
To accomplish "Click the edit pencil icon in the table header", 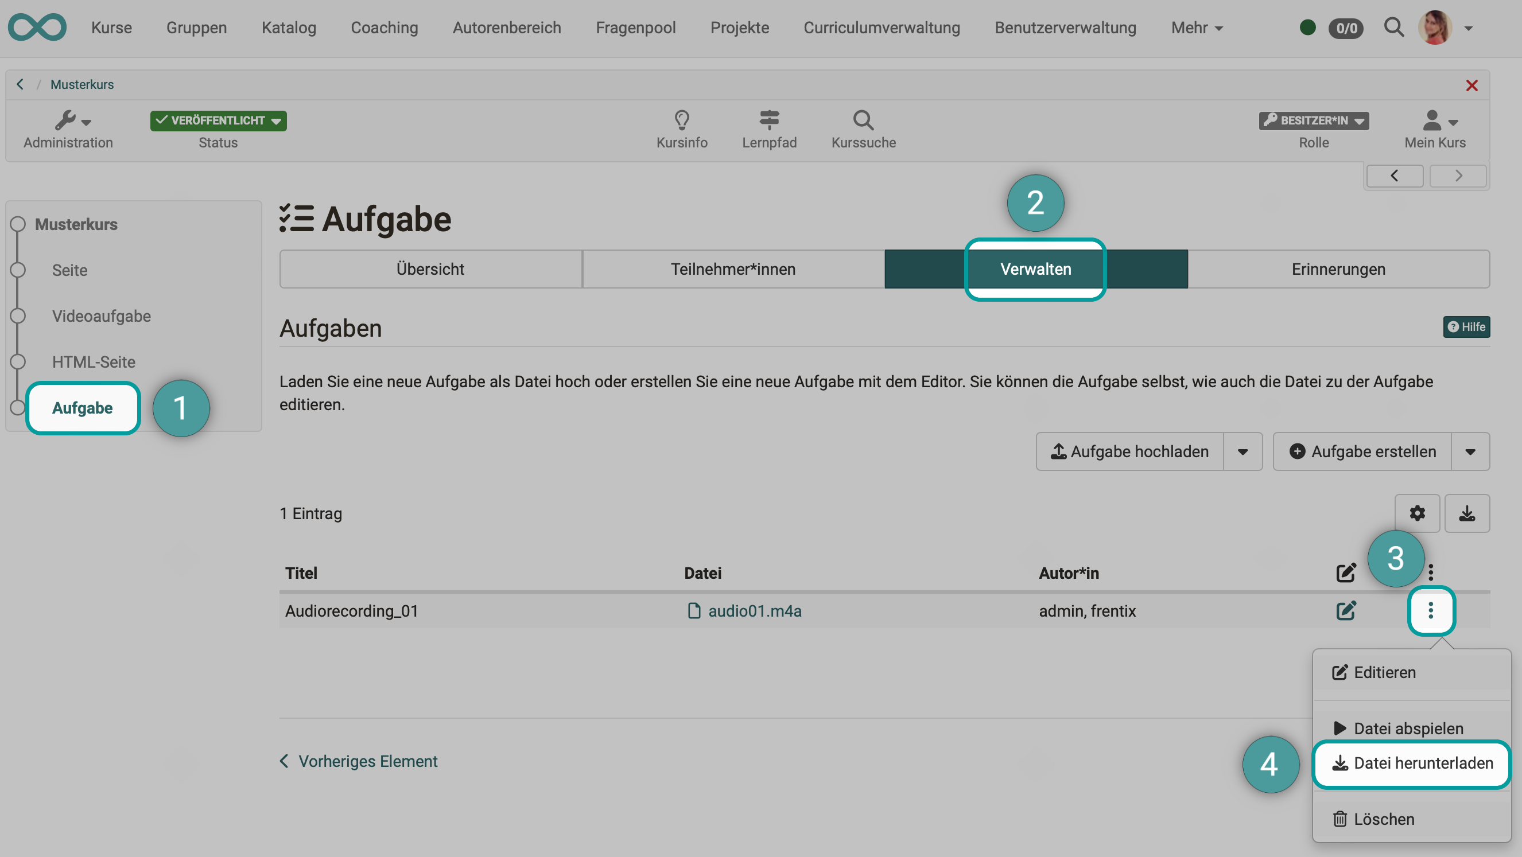I will pyautogui.click(x=1346, y=572).
